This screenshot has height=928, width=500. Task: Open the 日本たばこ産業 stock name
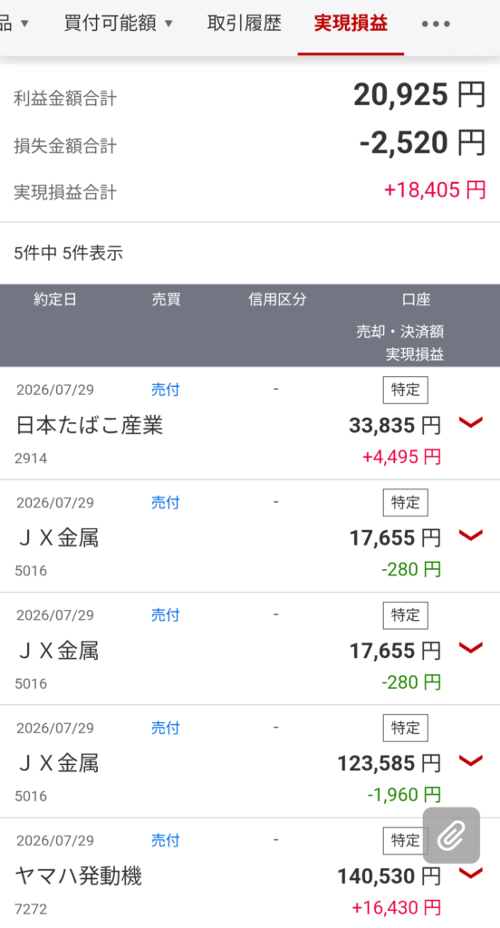click(90, 426)
